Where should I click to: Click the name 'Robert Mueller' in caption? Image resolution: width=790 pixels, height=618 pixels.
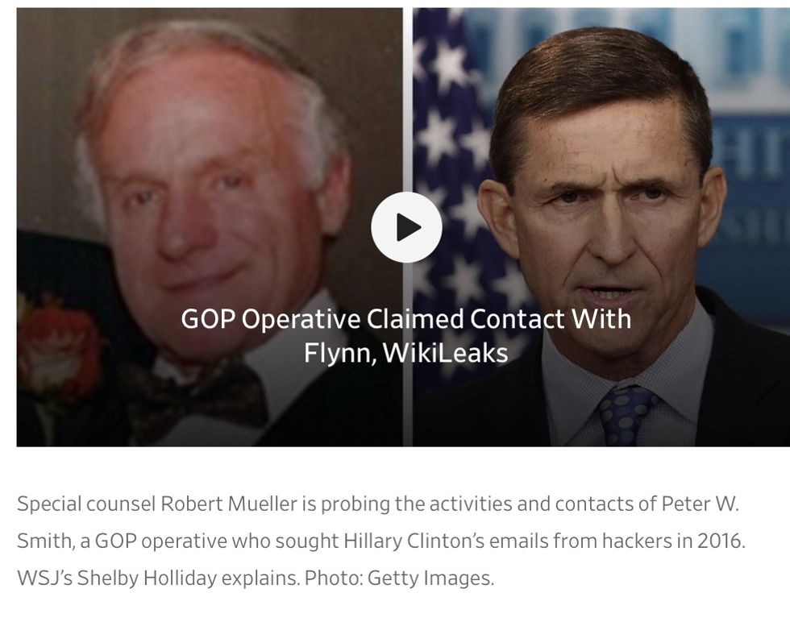click(x=229, y=504)
